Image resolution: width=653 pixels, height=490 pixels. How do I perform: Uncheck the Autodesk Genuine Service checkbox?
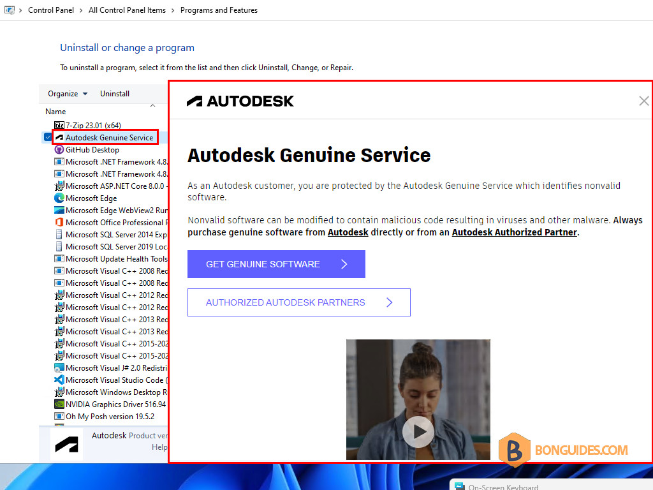(48, 137)
